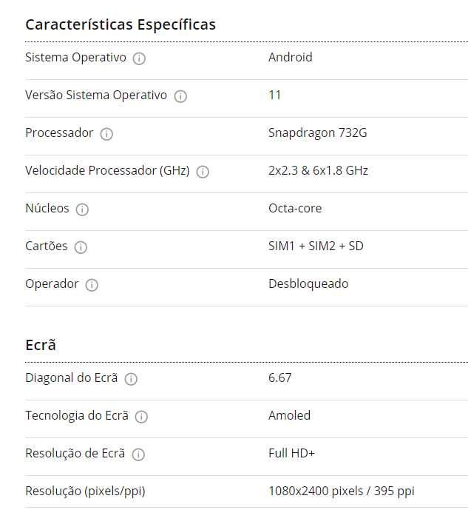Open info tooltip for Versão Sistema Operativo
468x527 pixels.
pyautogui.click(x=180, y=96)
